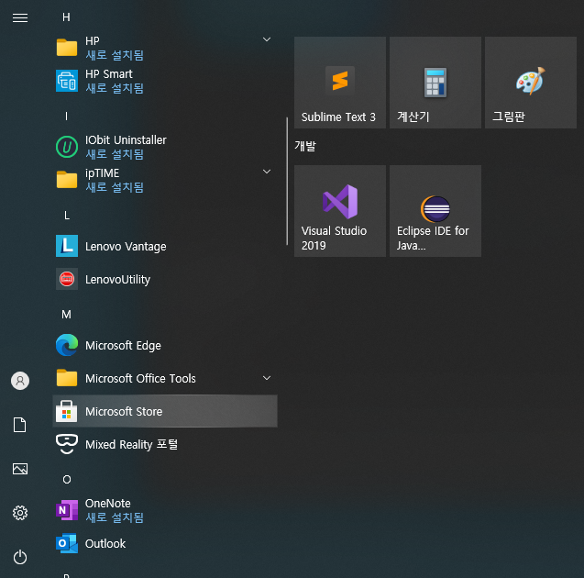
Task: Open the hamburger menu at top left
Action: 20,17
